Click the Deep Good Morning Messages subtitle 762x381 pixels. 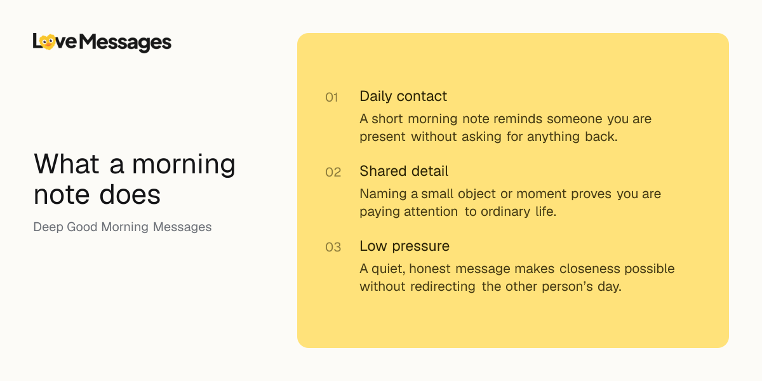click(x=123, y=227)
